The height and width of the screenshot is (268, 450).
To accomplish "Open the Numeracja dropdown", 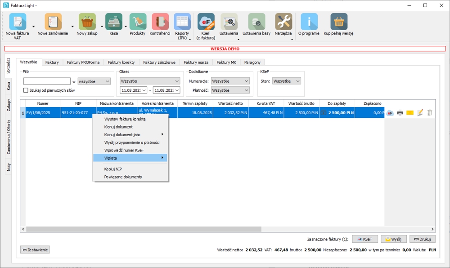I will 230,81.
